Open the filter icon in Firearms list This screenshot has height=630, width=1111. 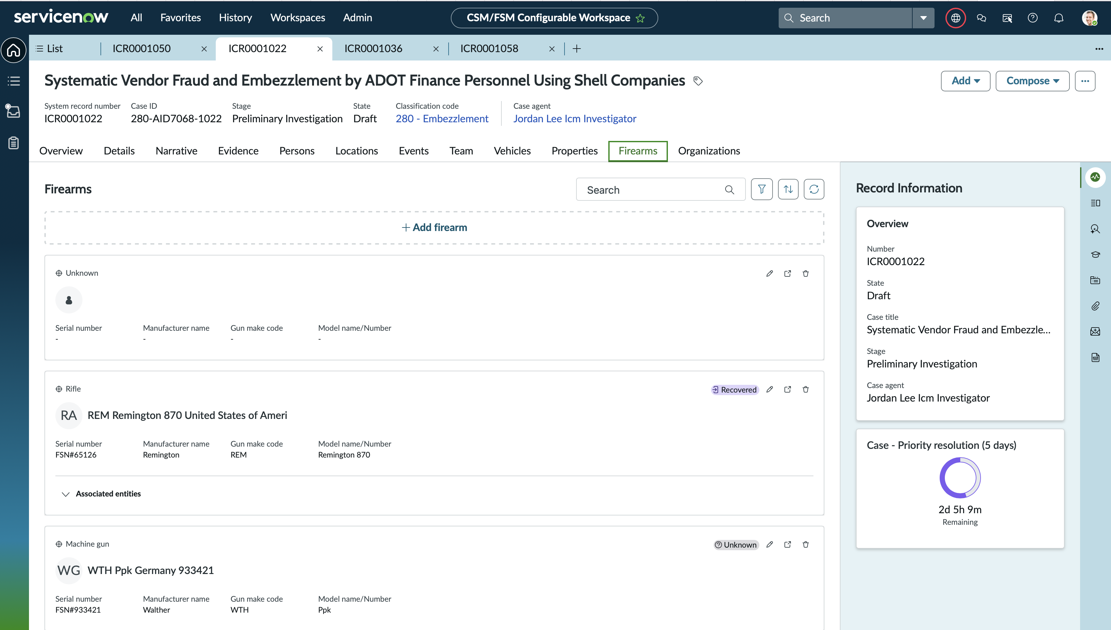761,189
